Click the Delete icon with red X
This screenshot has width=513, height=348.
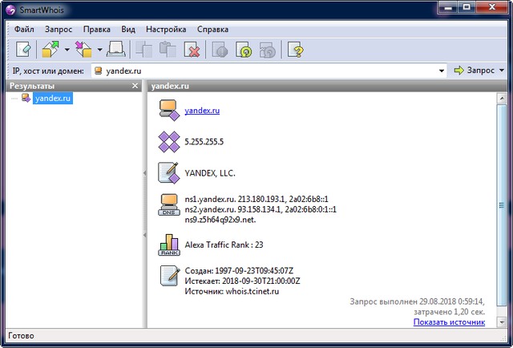[x=192, y=50]
